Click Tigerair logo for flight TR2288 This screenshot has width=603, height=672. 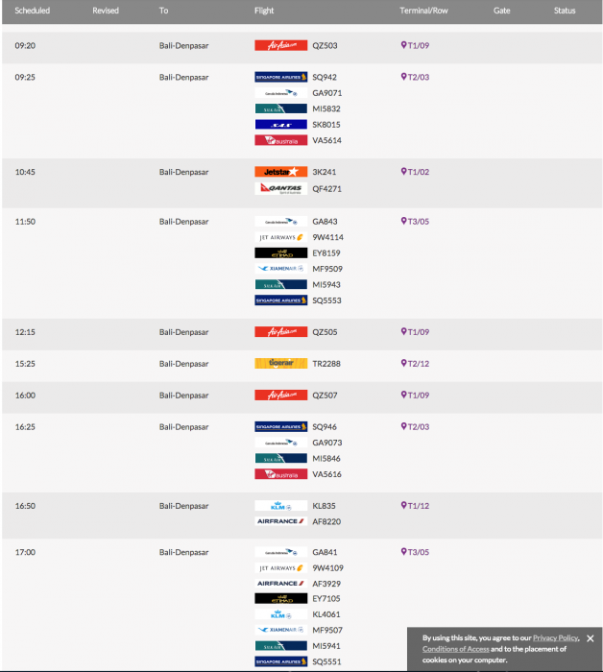pyautogui.click(x=280, y=364)
